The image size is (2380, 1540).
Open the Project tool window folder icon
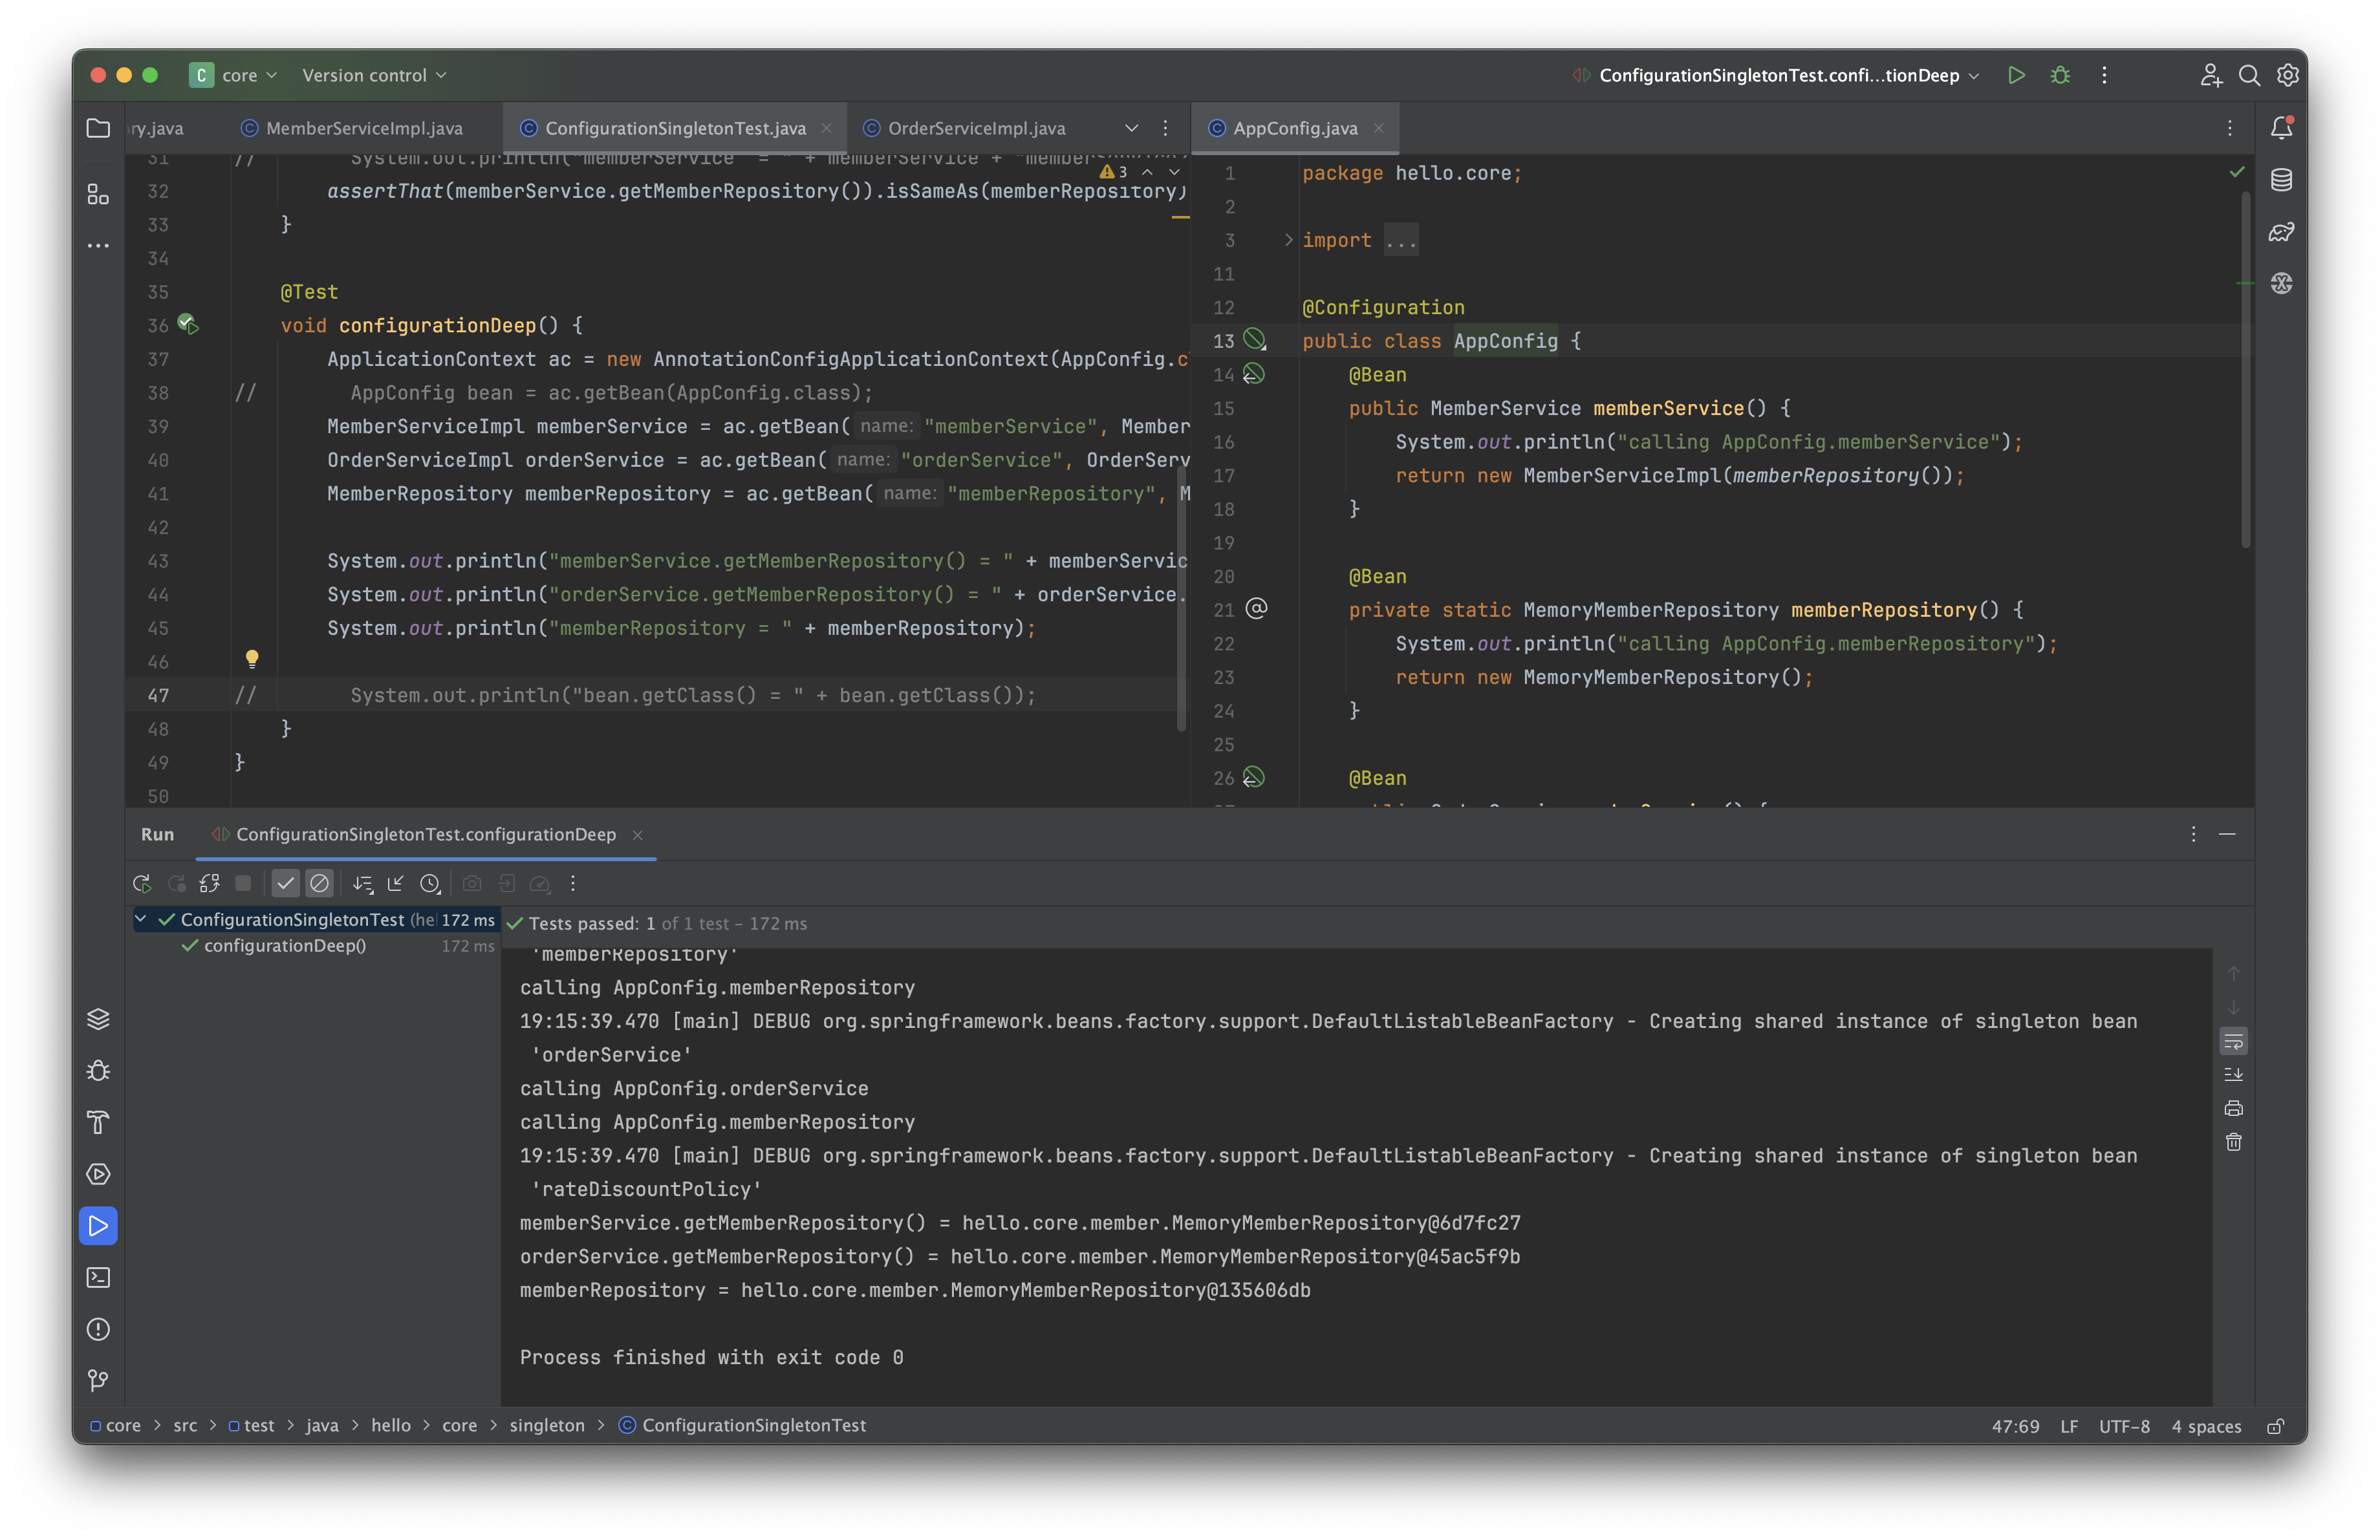pos(98,128)
